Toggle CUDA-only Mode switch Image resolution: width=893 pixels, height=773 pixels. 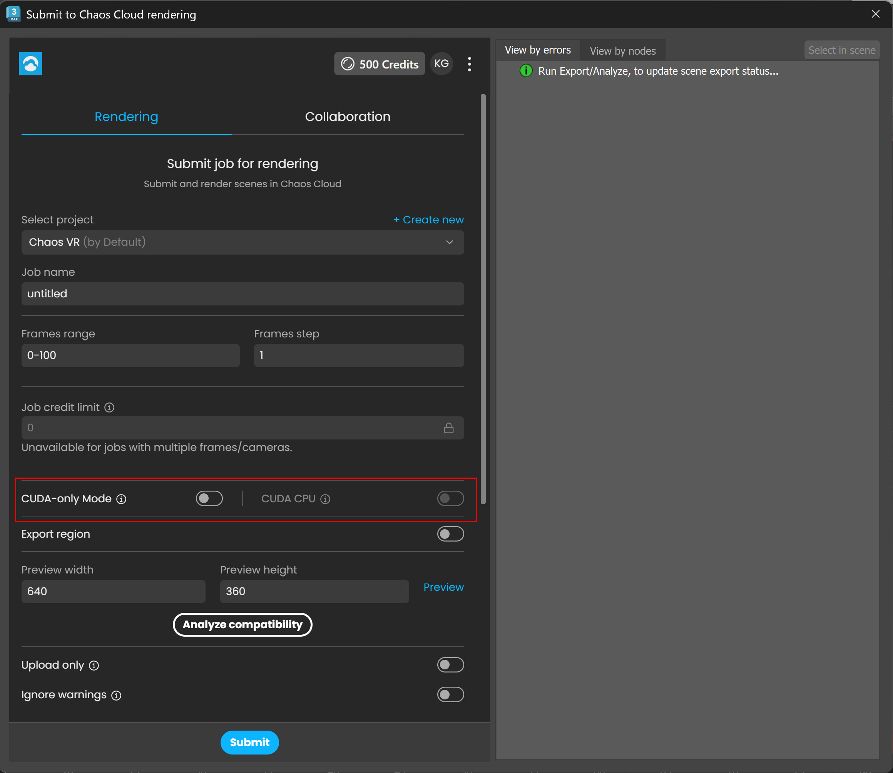209,498
